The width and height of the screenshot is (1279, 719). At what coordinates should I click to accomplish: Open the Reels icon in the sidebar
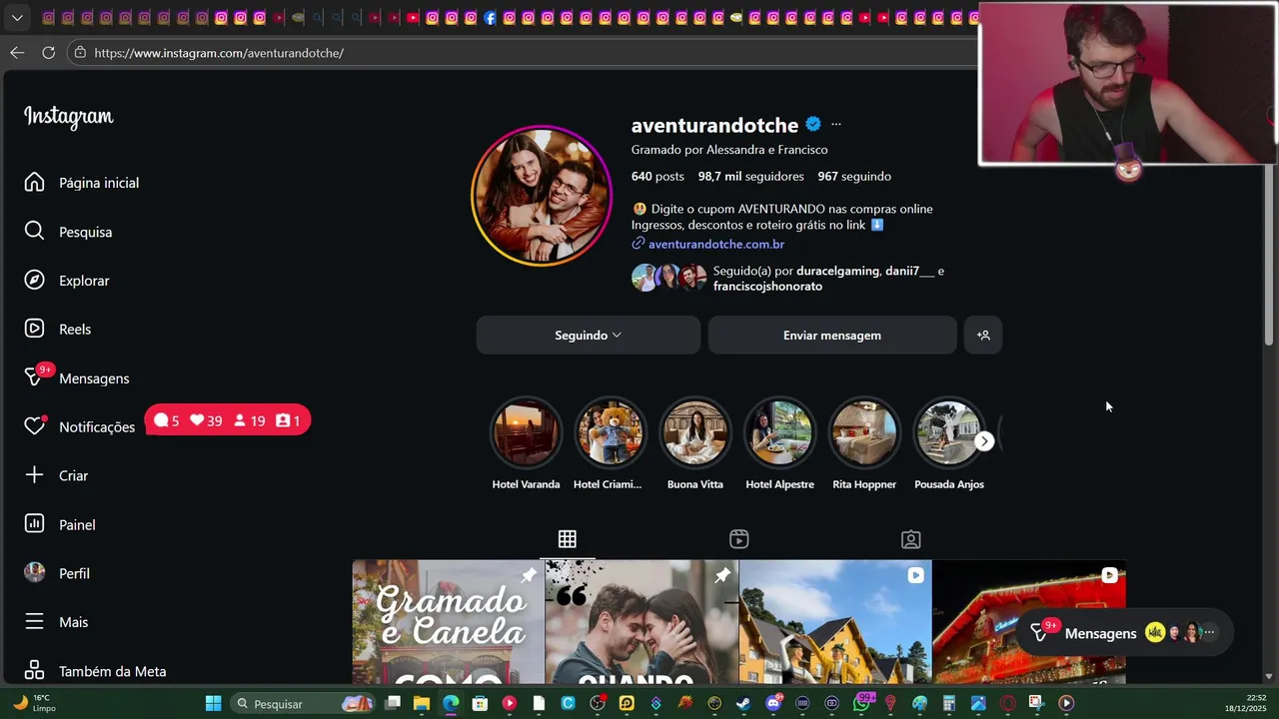[35, 329]
